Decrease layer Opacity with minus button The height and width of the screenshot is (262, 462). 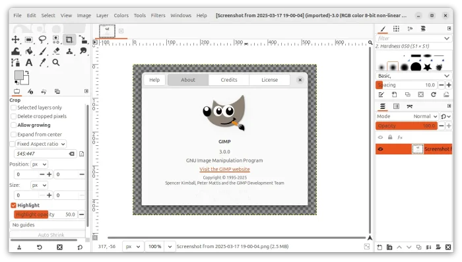pyautogui.click(x=441, y=126)
